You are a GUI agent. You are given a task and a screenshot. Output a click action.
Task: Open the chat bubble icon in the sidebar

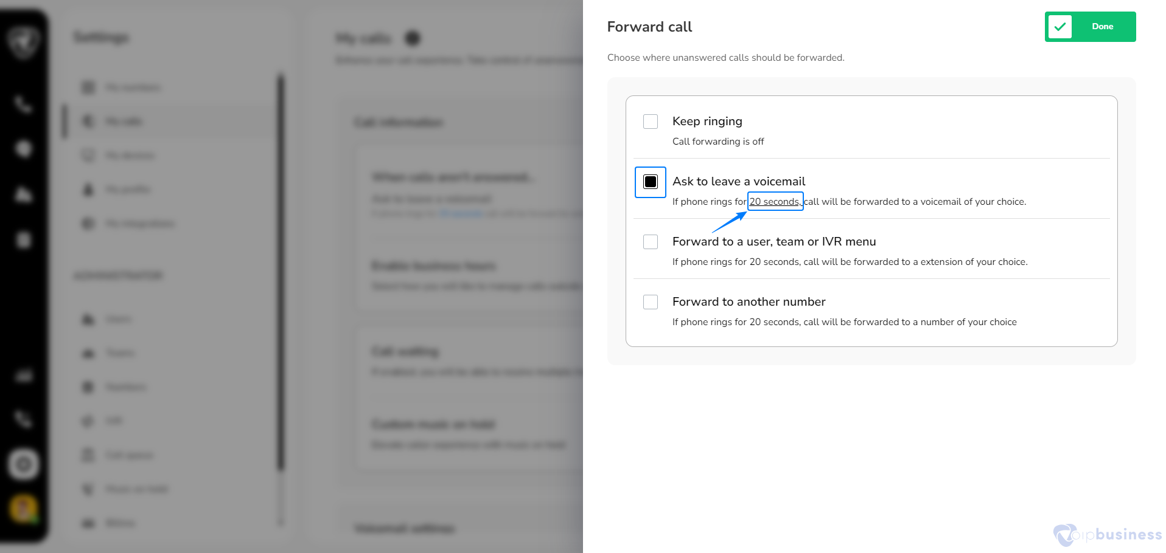23,149
